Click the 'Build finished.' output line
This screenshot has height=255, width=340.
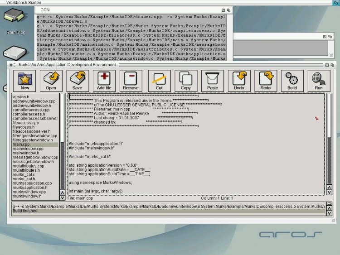click(169, 211)
